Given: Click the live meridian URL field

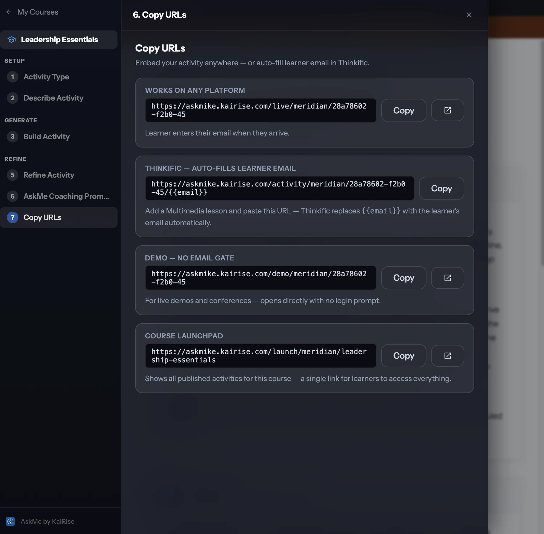Looking at the screenshot, I should point(261,110).
